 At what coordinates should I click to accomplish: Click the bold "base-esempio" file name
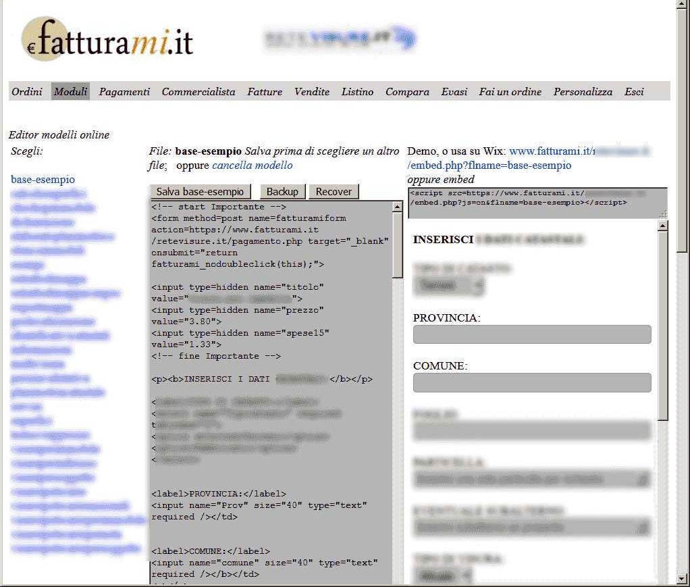pyautogui.click(x=208, y=151)
